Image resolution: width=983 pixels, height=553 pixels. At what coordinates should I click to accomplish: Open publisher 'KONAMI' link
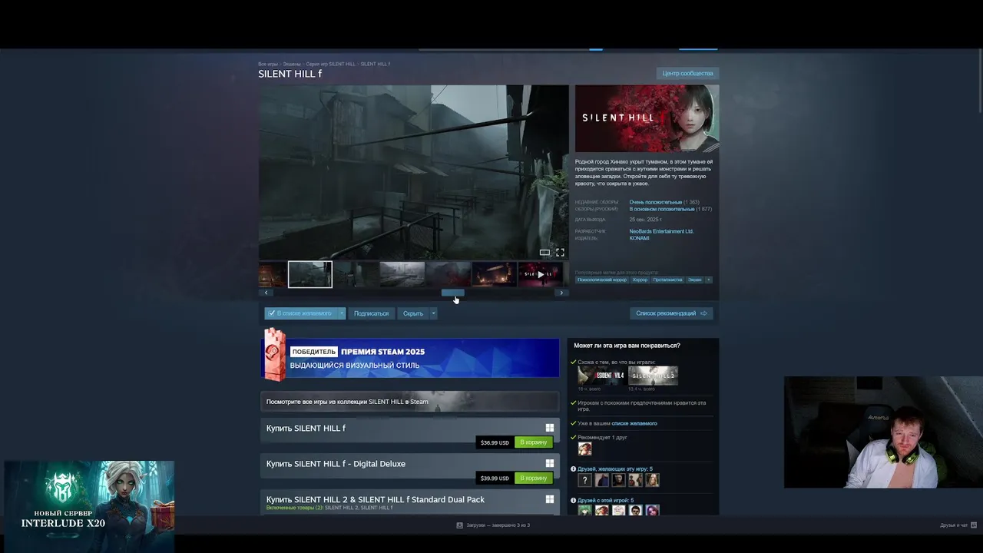639,238
